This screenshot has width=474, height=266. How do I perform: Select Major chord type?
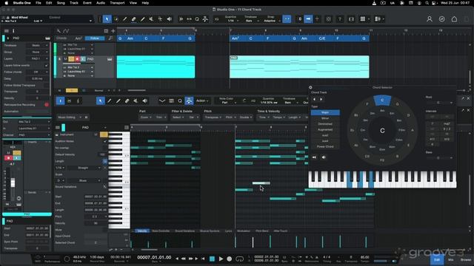click(x=325, y=112)
